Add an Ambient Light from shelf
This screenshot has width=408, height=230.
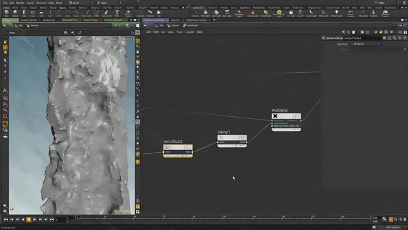click(x=337, y=13)
